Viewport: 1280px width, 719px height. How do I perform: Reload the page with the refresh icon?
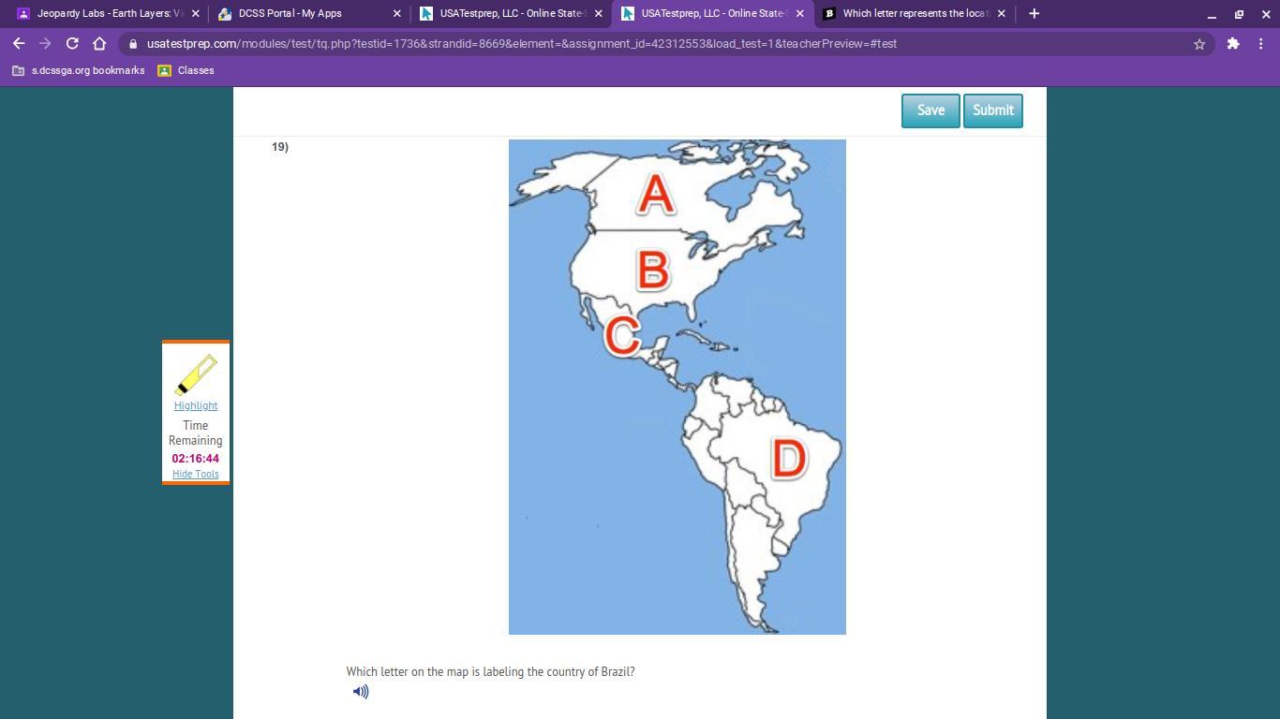(72, 44)
